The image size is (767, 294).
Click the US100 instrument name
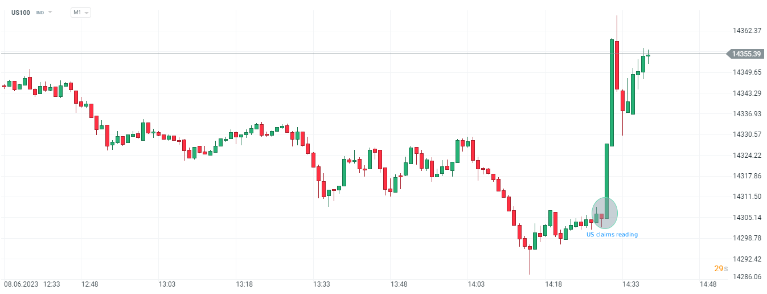[20, 12]
